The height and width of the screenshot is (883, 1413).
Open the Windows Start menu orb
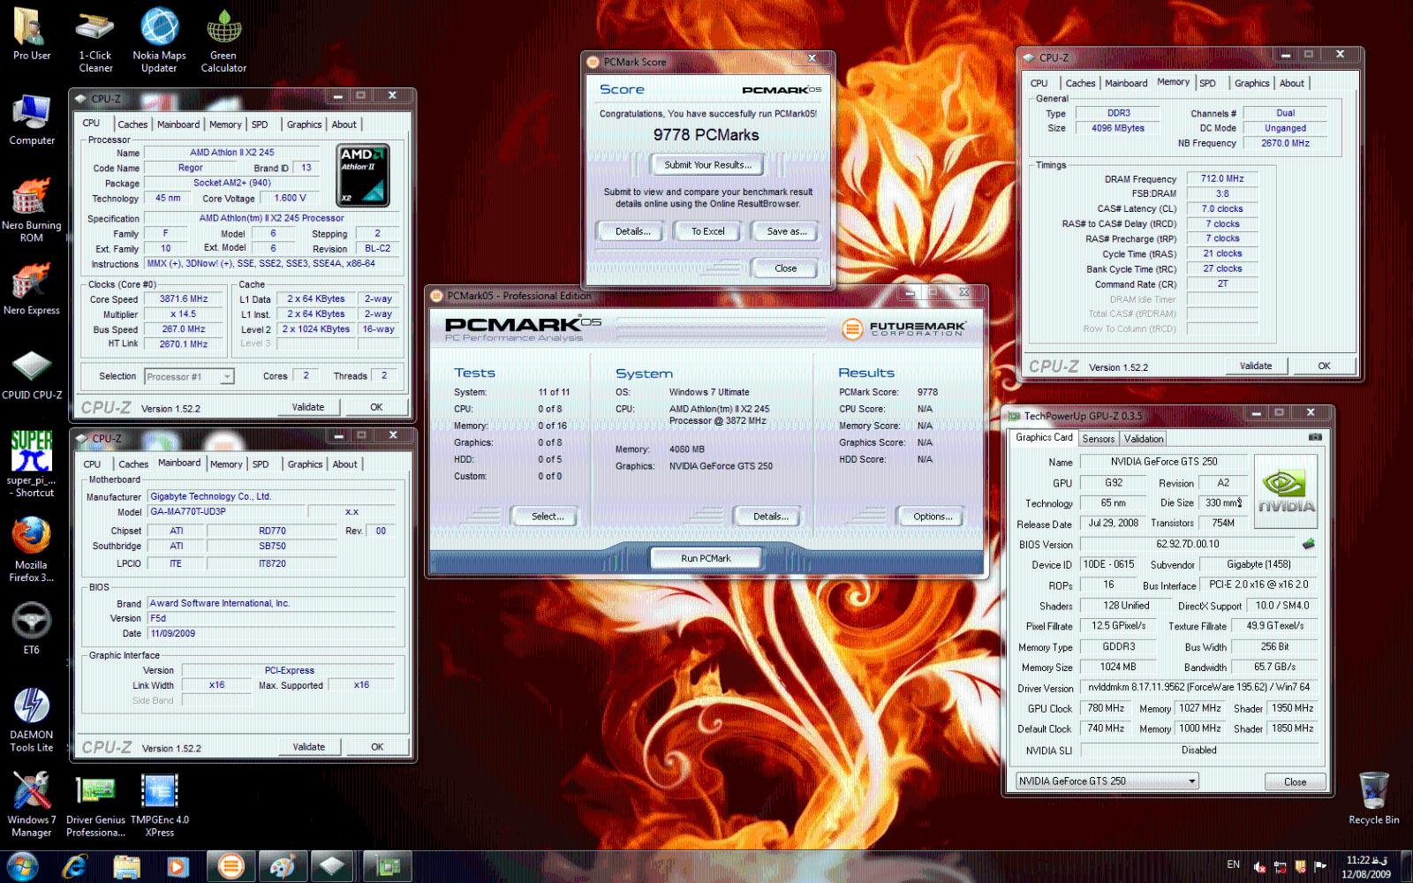coord(21,866)
